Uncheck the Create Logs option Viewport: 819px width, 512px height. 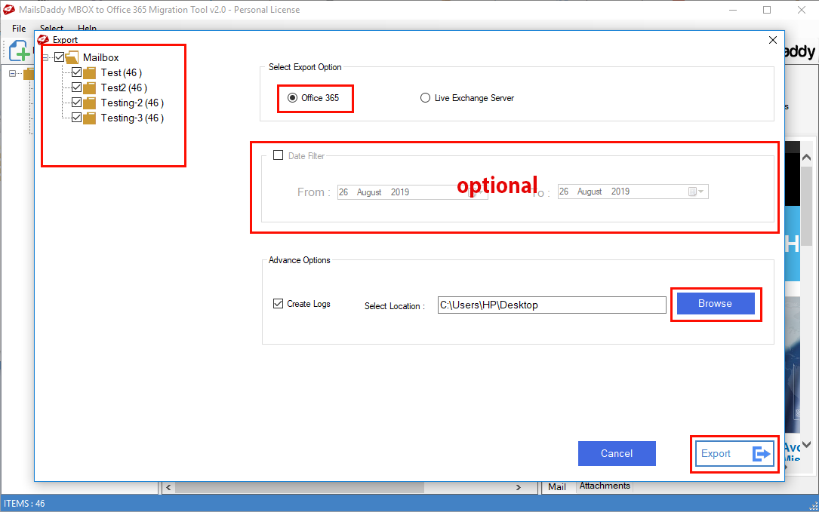279,303
